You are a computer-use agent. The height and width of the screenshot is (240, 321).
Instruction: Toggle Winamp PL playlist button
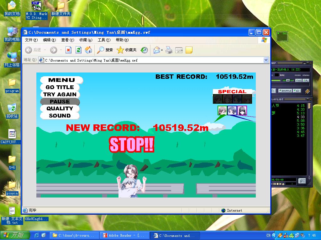306,80
